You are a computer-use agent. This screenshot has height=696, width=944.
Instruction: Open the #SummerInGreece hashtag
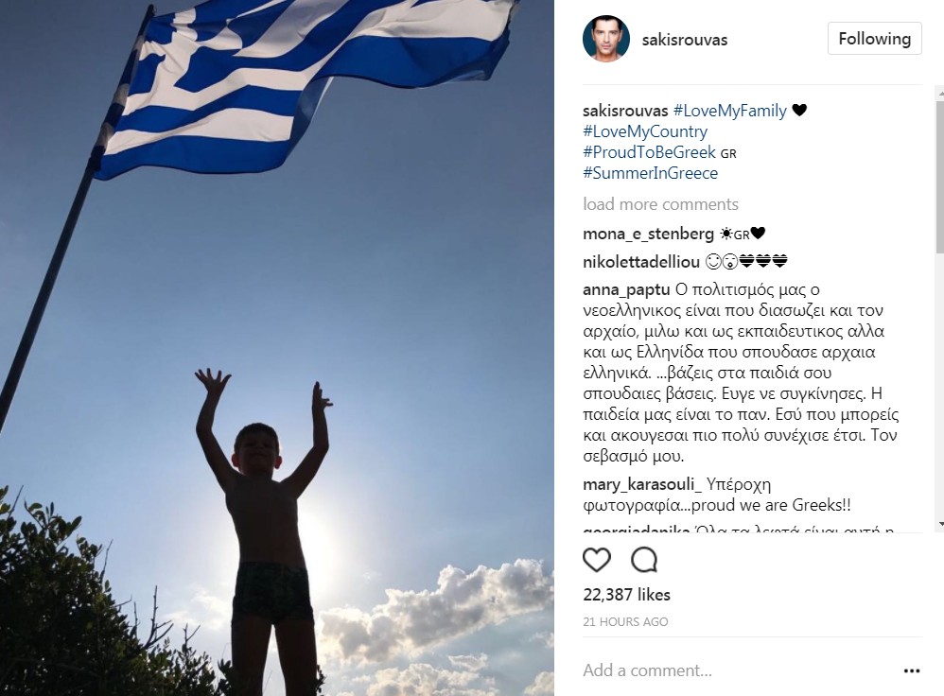650,173
